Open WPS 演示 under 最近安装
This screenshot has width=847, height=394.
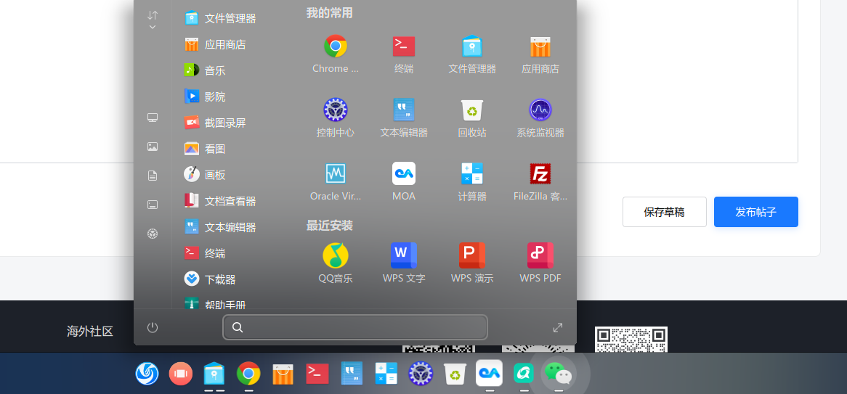(x=472, y=263)
